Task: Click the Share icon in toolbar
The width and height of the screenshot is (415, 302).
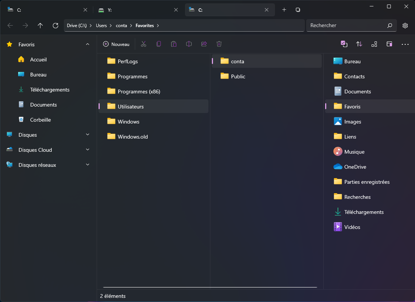Action: point(204,44)
